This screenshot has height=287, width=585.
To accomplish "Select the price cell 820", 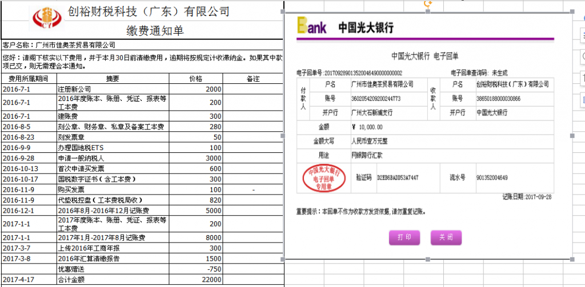I will tap(196, 200).
